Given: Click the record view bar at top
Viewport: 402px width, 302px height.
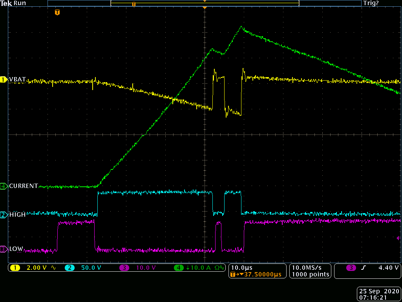Looking at the screenshot, I should pos(204,4).
